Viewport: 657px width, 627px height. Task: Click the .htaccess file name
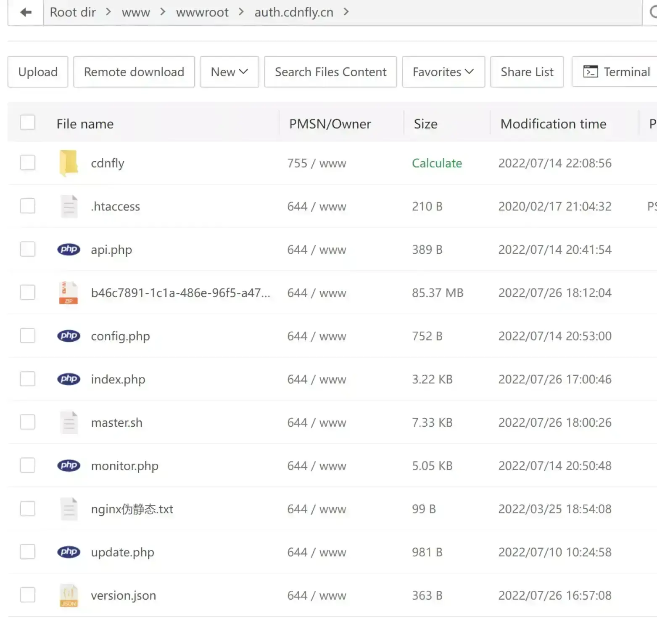pyautogui.click(x=115, y=207)
